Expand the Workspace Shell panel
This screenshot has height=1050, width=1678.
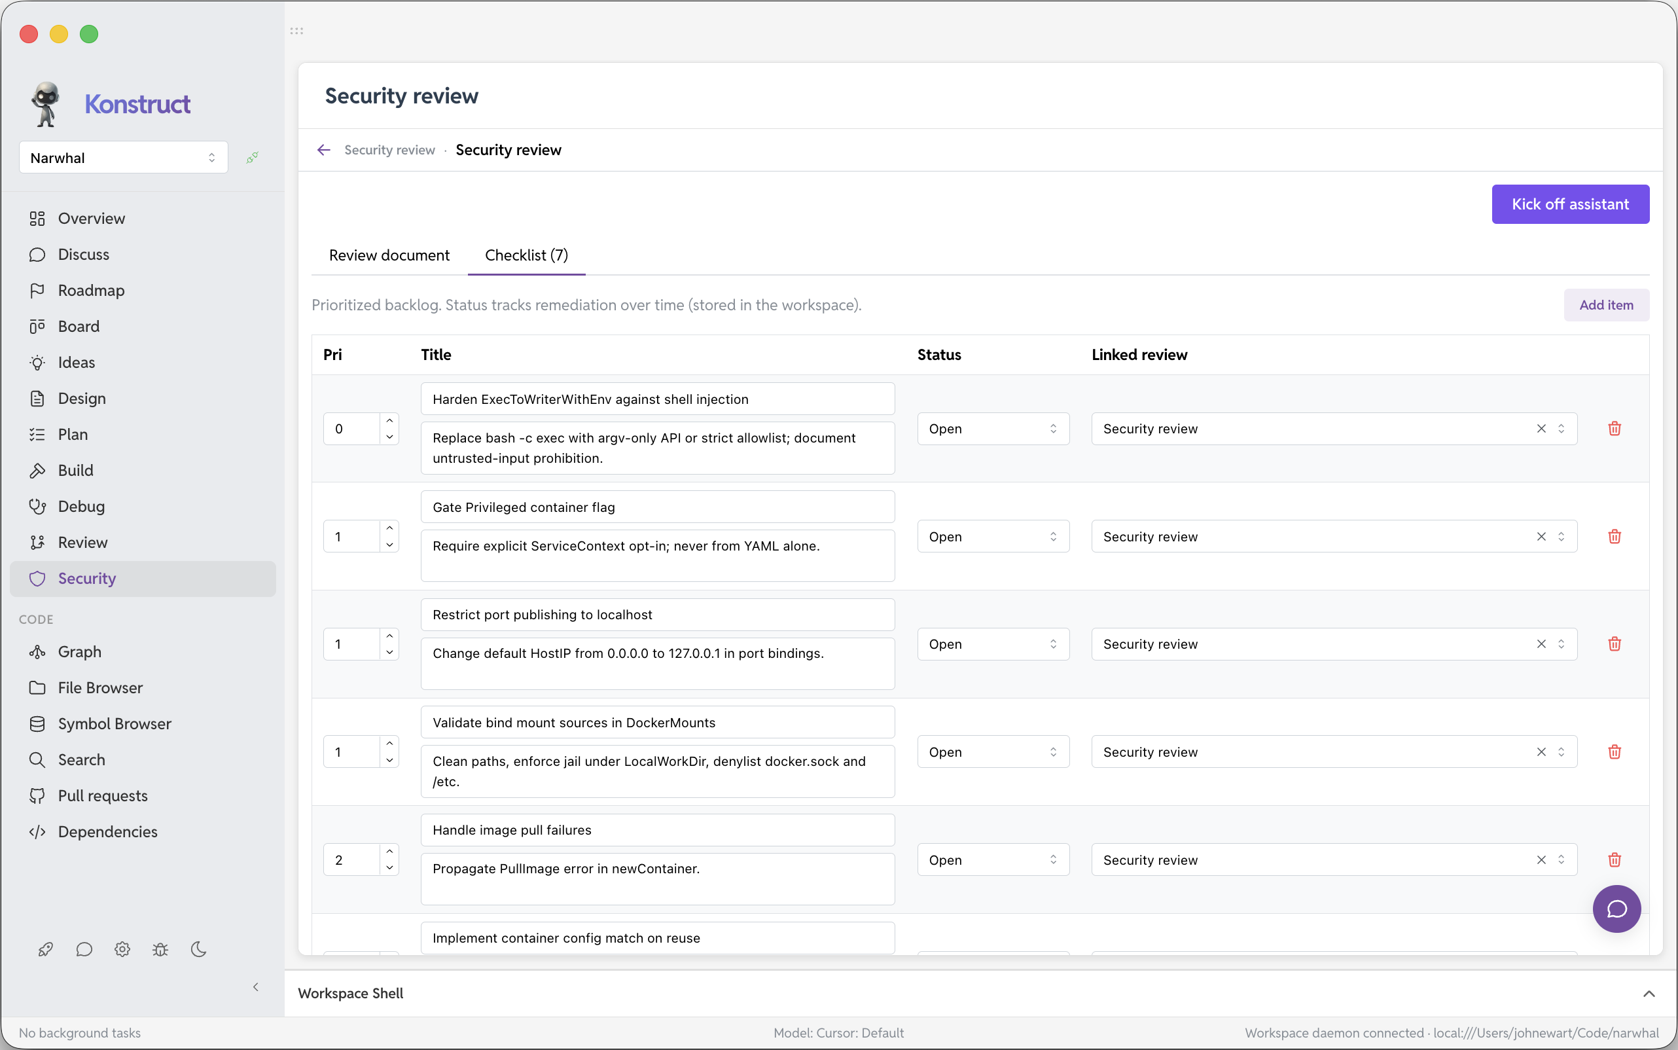1649,994
